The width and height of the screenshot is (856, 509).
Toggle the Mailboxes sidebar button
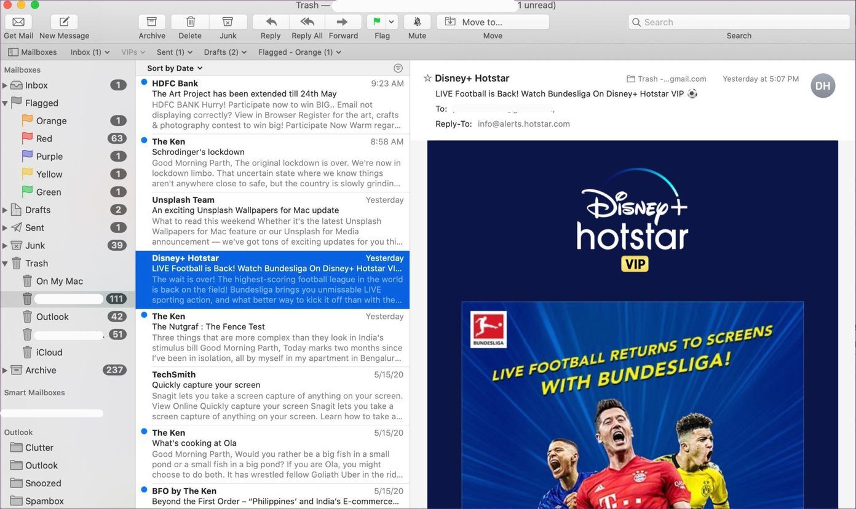(33, 52)
